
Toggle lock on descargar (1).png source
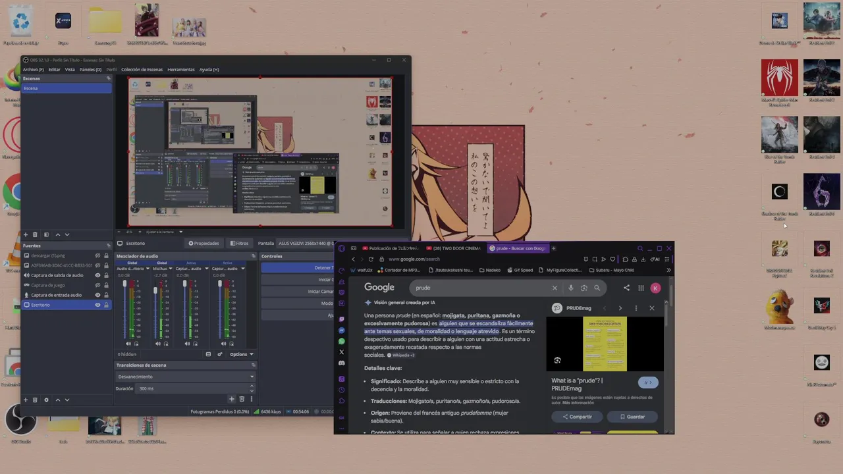click(x=106, y=255)
